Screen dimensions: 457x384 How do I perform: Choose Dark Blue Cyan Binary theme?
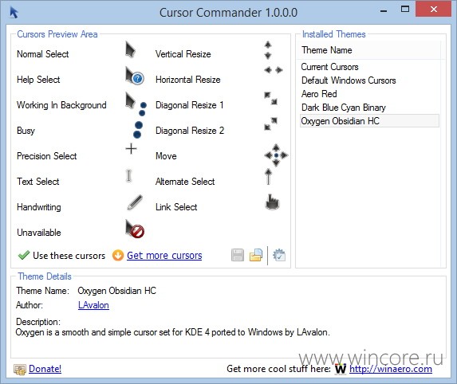(343, 108)
